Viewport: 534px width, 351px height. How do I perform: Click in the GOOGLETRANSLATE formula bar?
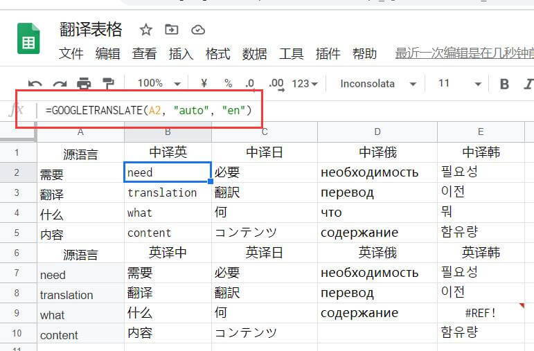[148, 110]
